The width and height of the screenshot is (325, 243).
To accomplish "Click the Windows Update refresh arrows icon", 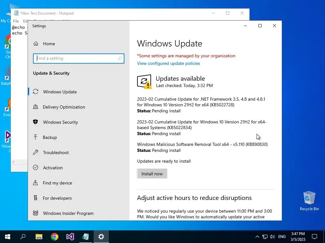I will point(36,91).
